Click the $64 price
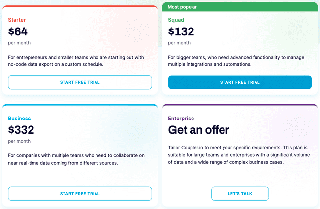The image size is (320, 209). (18, 31)
